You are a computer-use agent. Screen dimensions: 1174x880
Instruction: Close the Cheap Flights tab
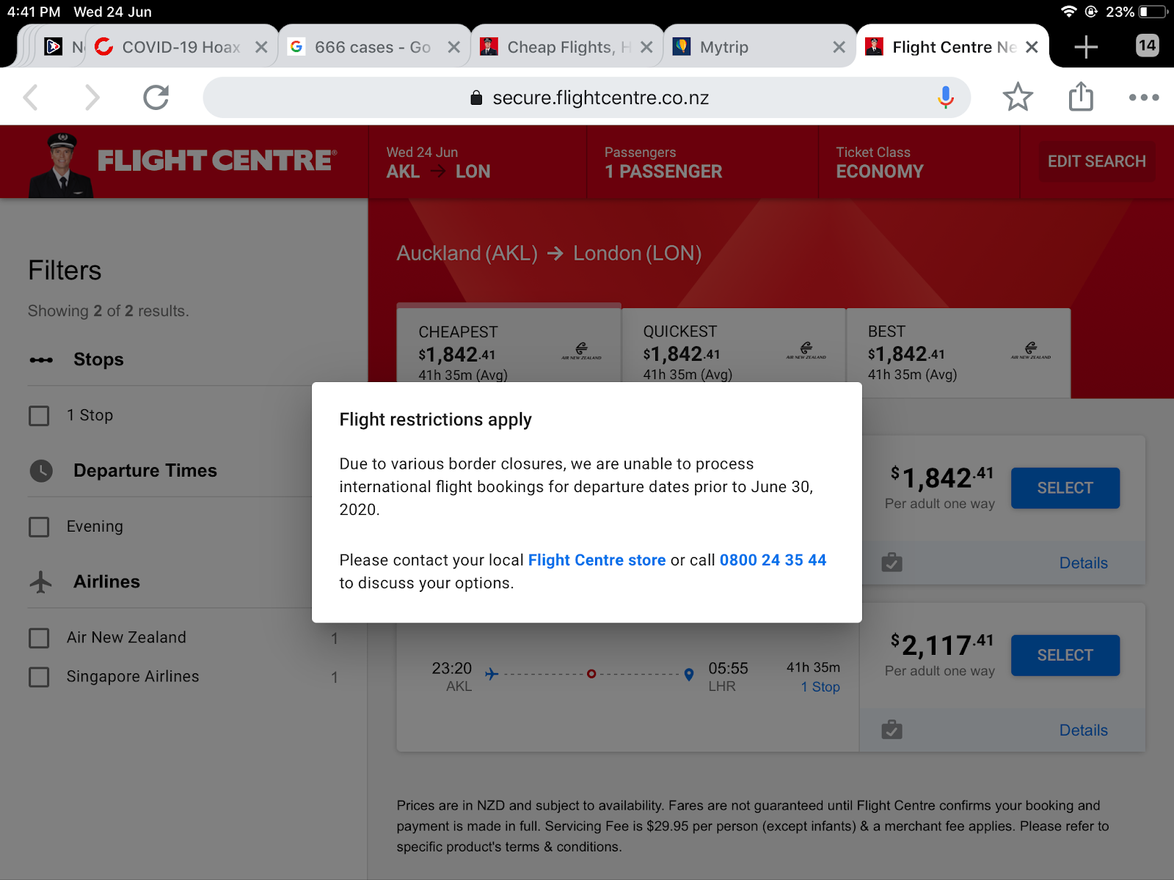(x=646, y=47)
